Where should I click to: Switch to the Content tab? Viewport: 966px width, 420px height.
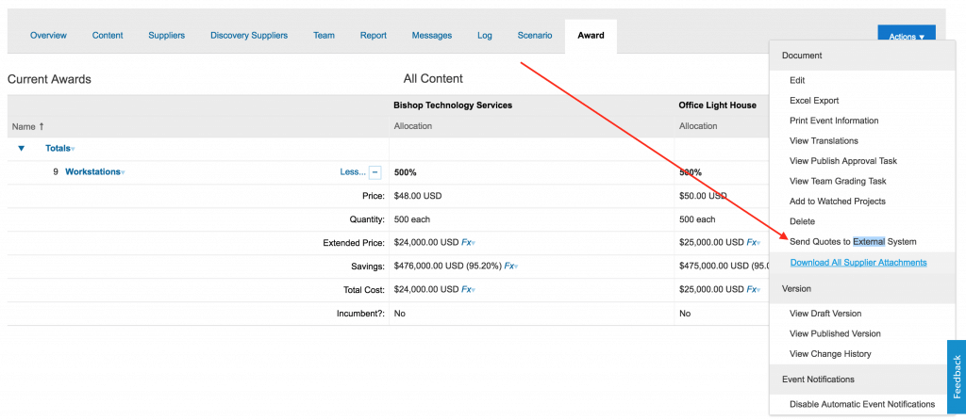pos(108,35)
